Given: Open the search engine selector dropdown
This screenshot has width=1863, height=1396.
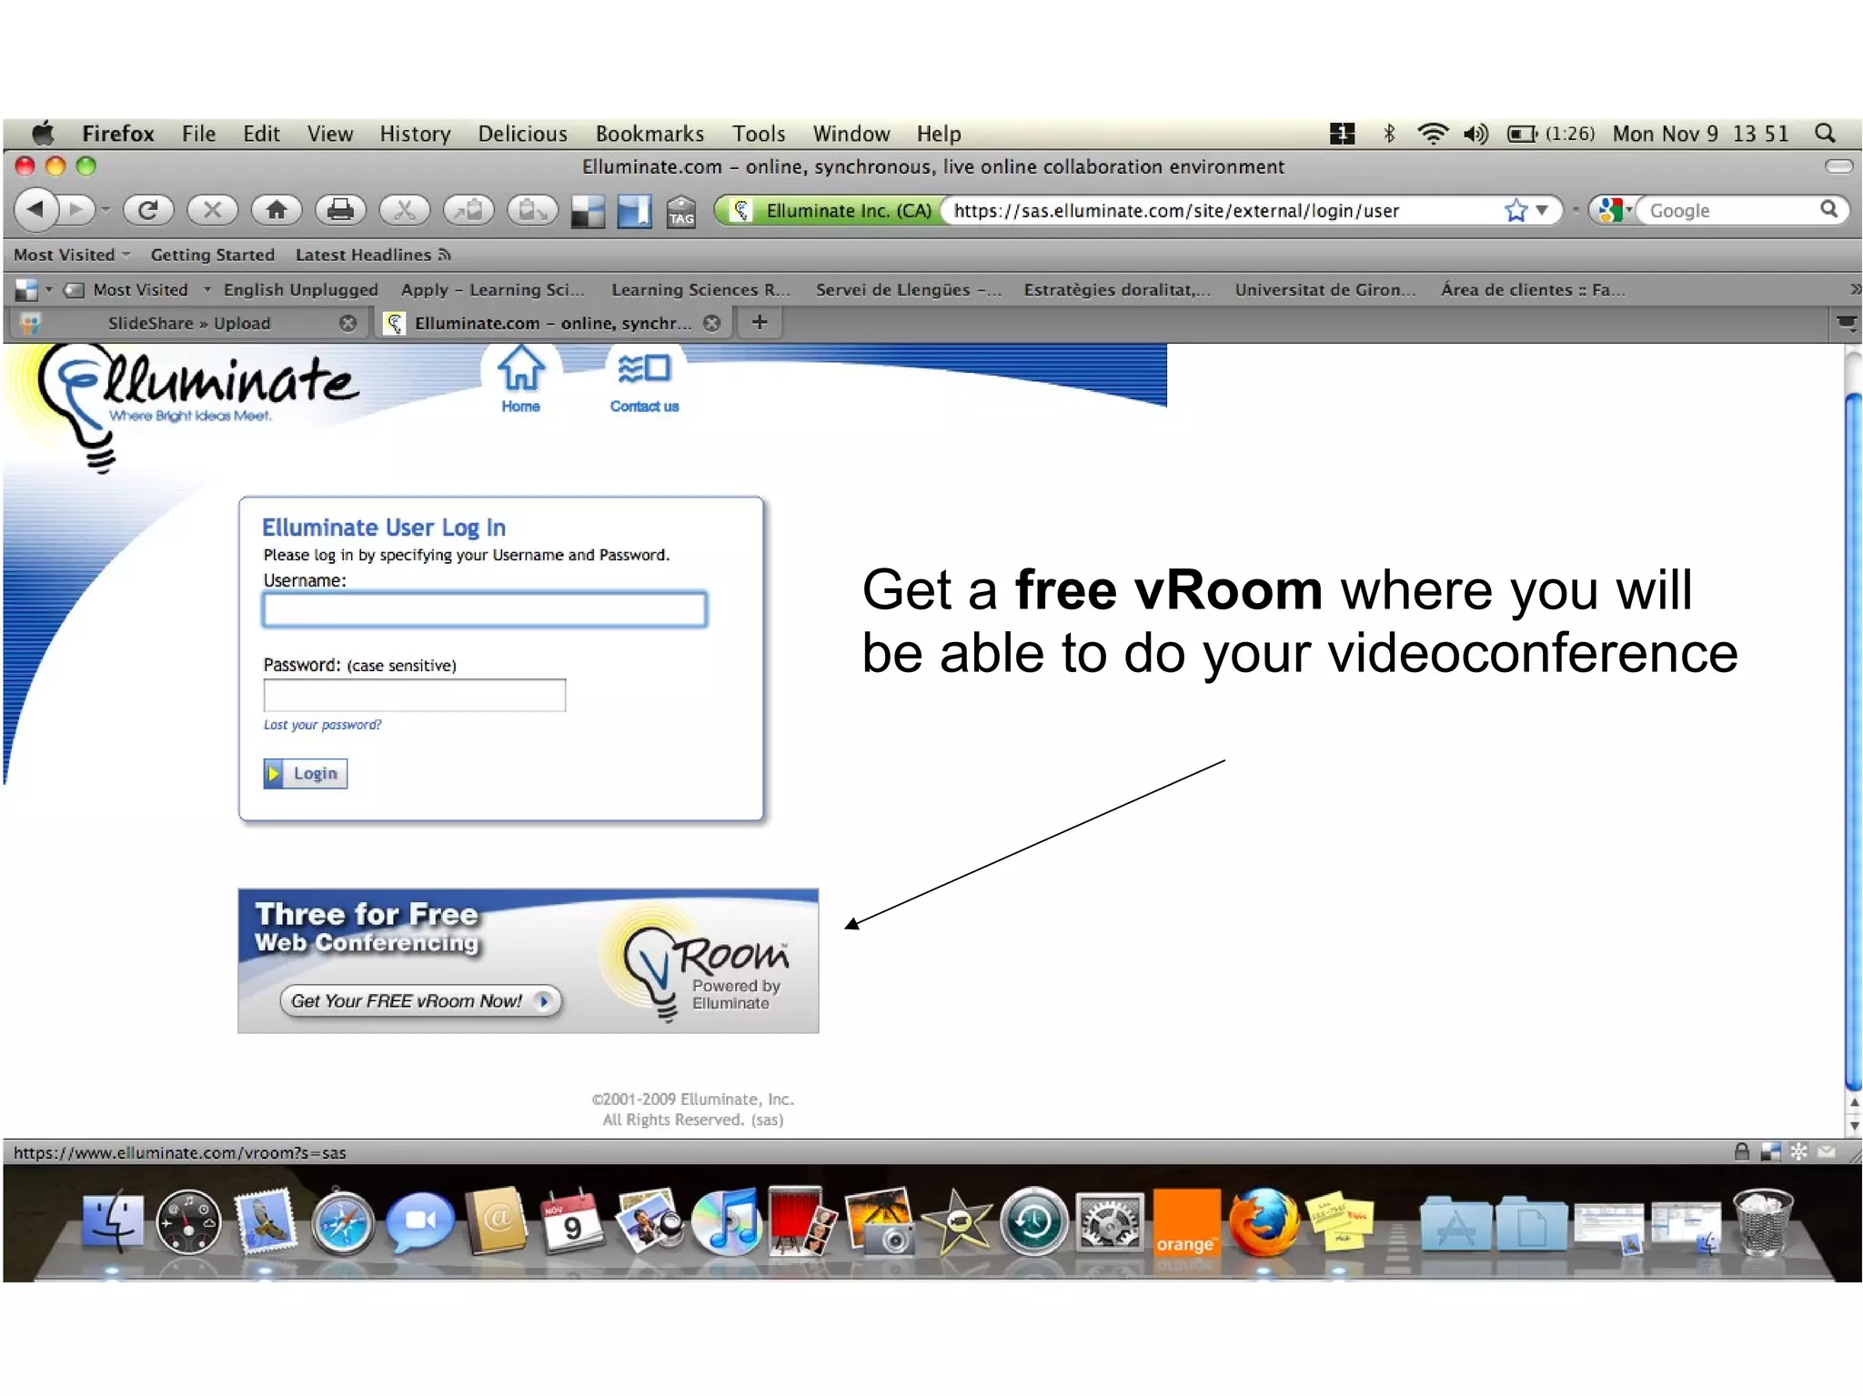Looking at the screenshot, I should (1615, 211).
